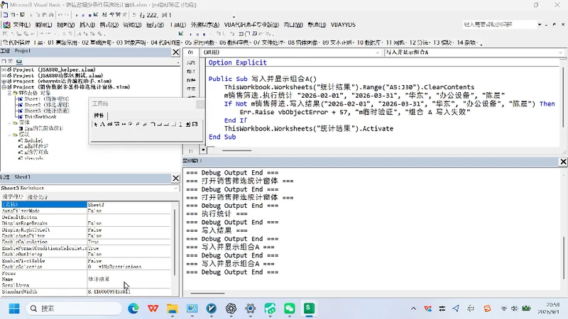Select Module1 in project tree

pos(33,140)
